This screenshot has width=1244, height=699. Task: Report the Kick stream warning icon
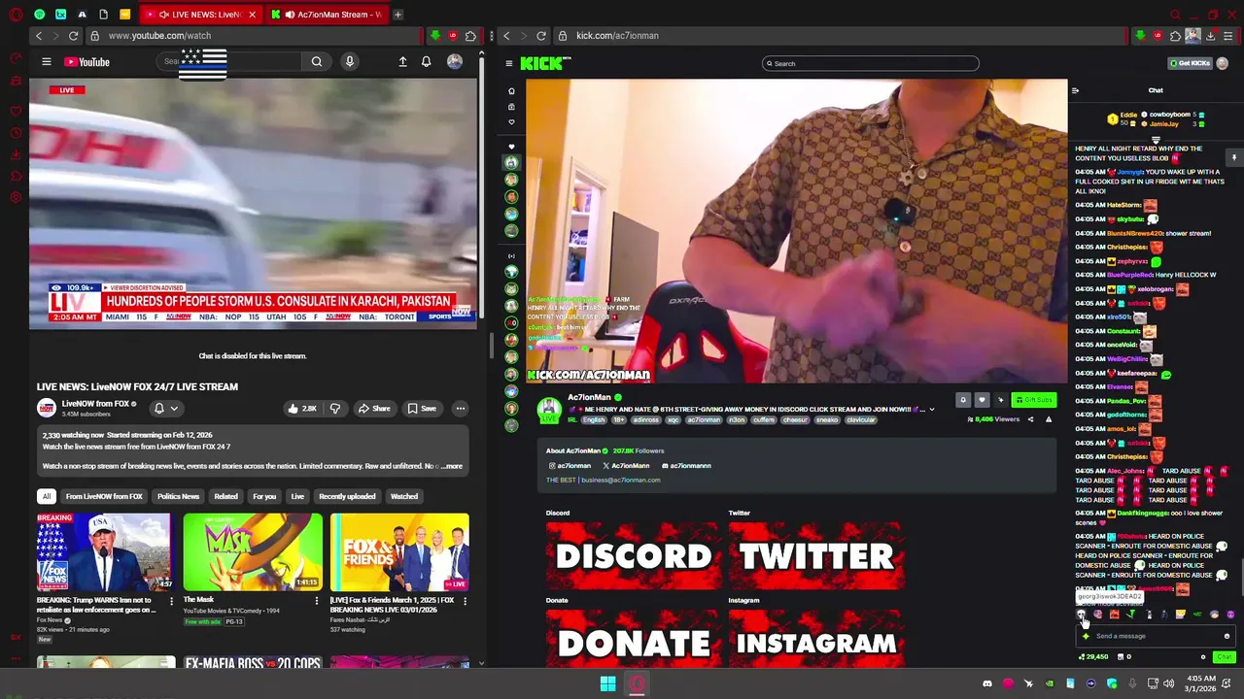pos(1049,419)
